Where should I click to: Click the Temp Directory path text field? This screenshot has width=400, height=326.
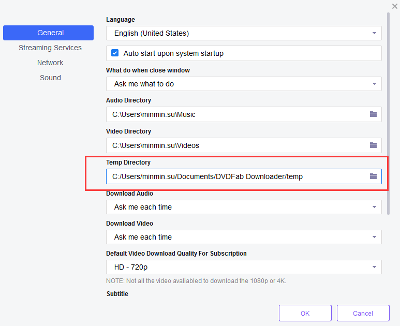[x=233, y=176]
